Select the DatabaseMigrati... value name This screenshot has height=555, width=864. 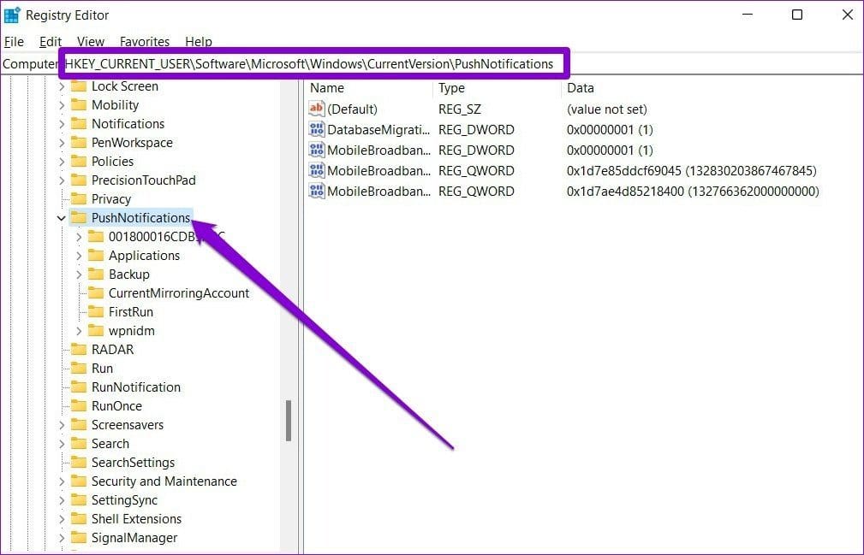point(378,130)
